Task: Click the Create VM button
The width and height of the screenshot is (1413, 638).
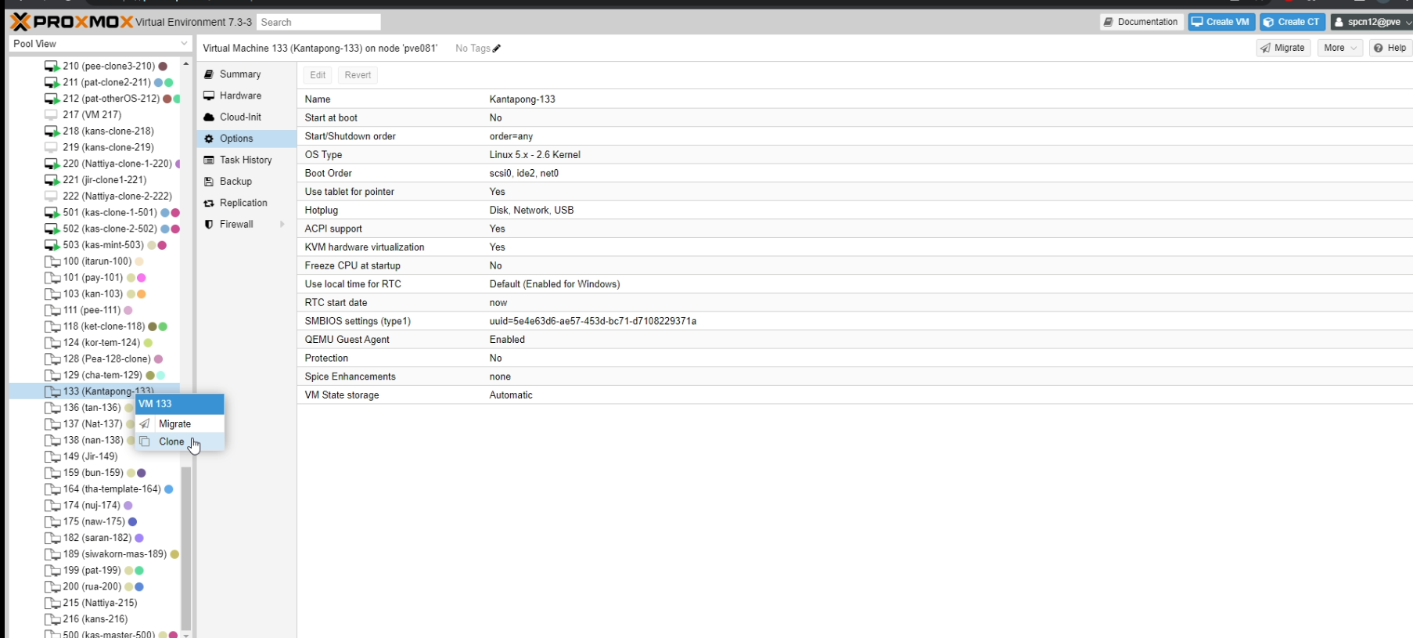Action: [1221, 22]
